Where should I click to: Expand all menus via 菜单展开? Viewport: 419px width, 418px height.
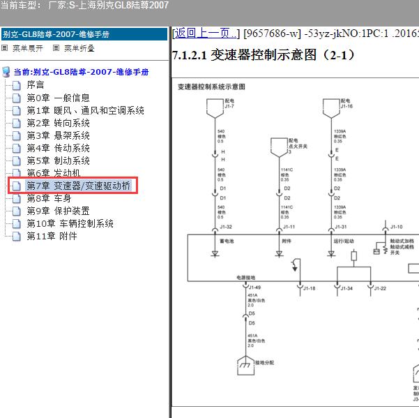pos(27,48)
